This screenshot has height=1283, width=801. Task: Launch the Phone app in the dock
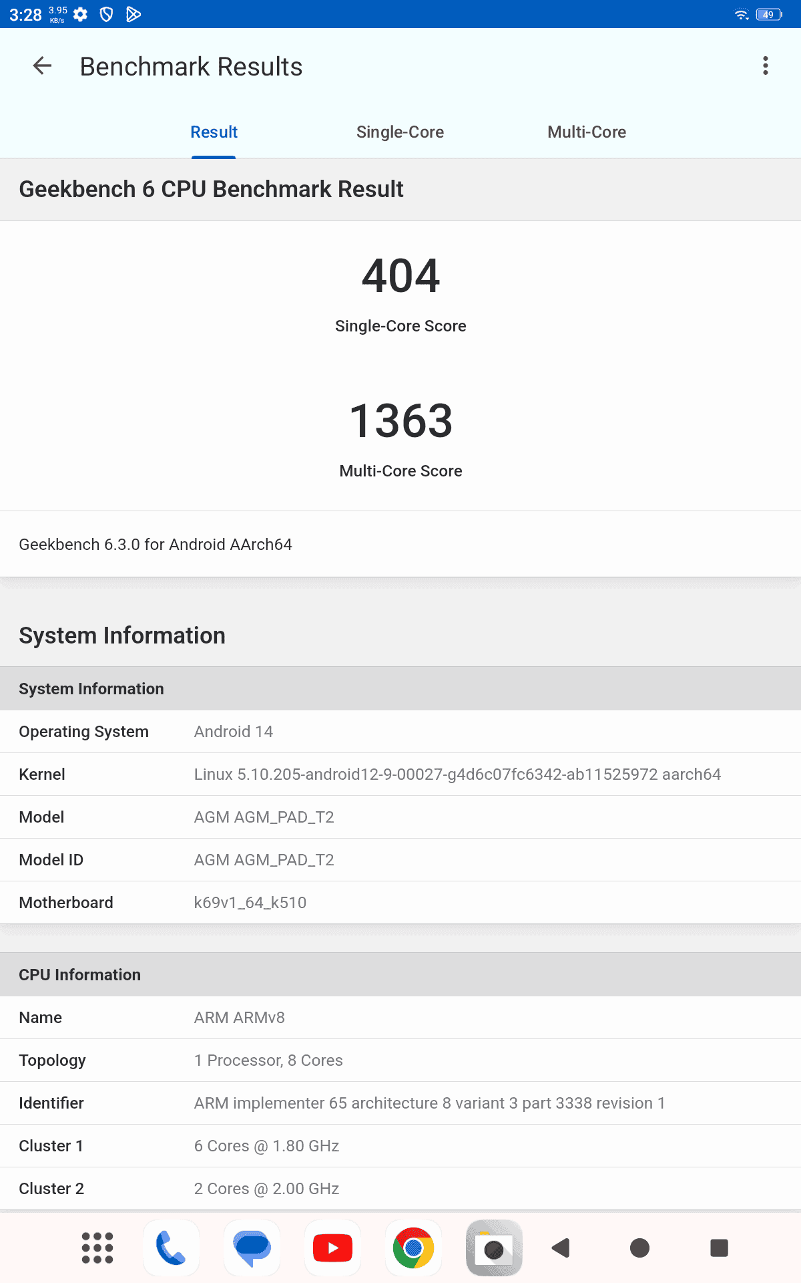coord(171,1248)
